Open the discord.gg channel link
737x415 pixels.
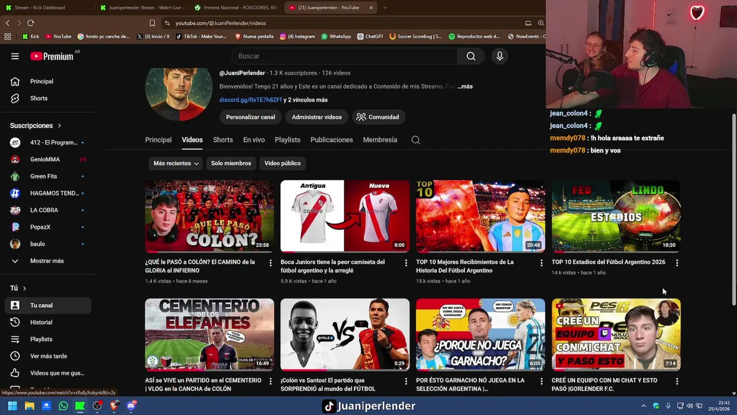(250, 100)
